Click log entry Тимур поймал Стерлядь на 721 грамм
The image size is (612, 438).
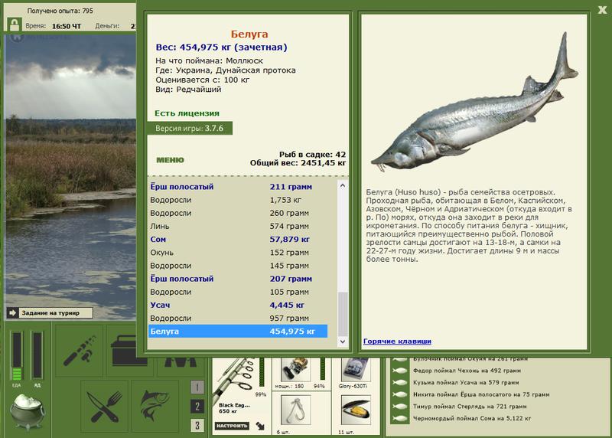coord(470,407)
